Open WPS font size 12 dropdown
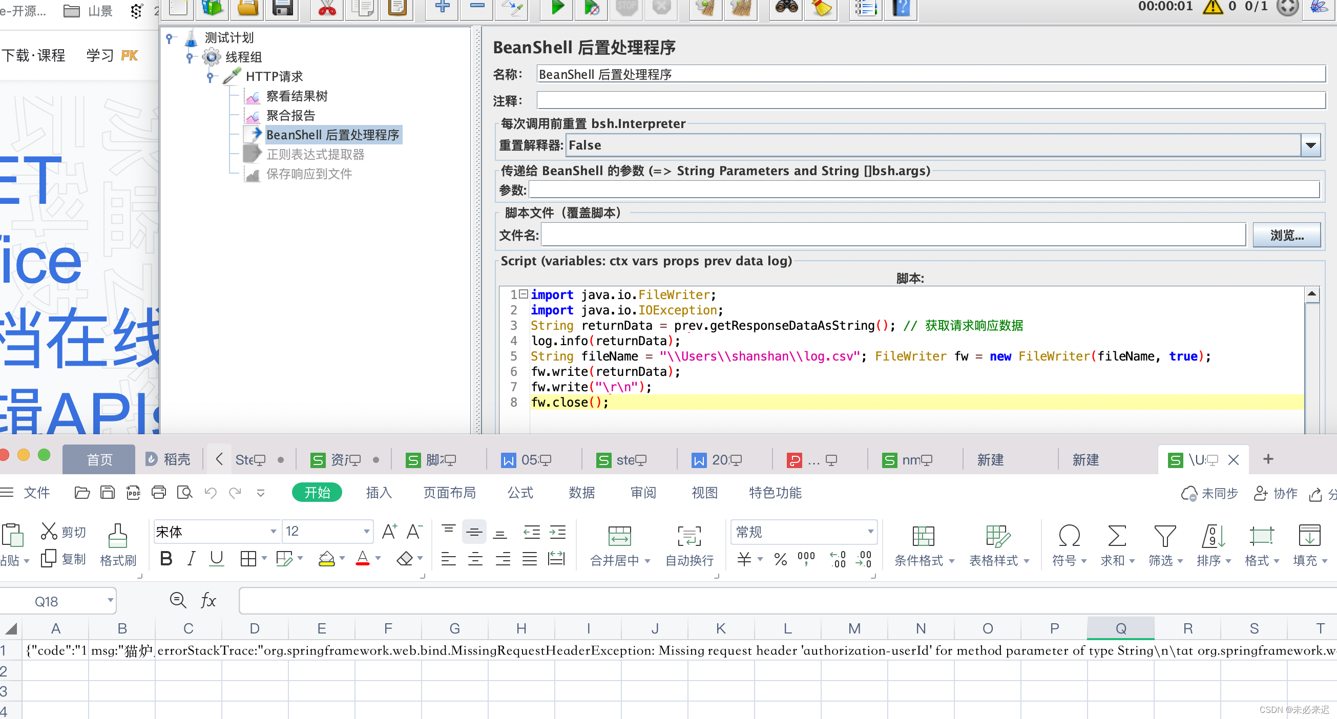1337x719 pixels. point(366,531)
